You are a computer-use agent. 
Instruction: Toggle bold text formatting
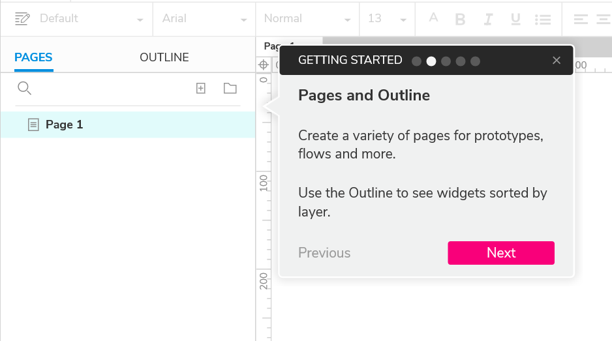pyautogui.click(x=460, y=19)
